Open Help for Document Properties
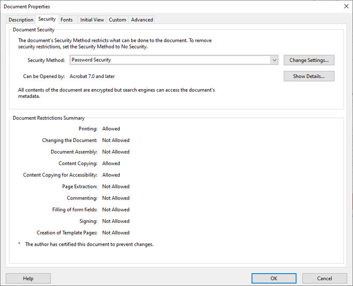The height and width of the screenshot is (286, 353). pos(28,278)
